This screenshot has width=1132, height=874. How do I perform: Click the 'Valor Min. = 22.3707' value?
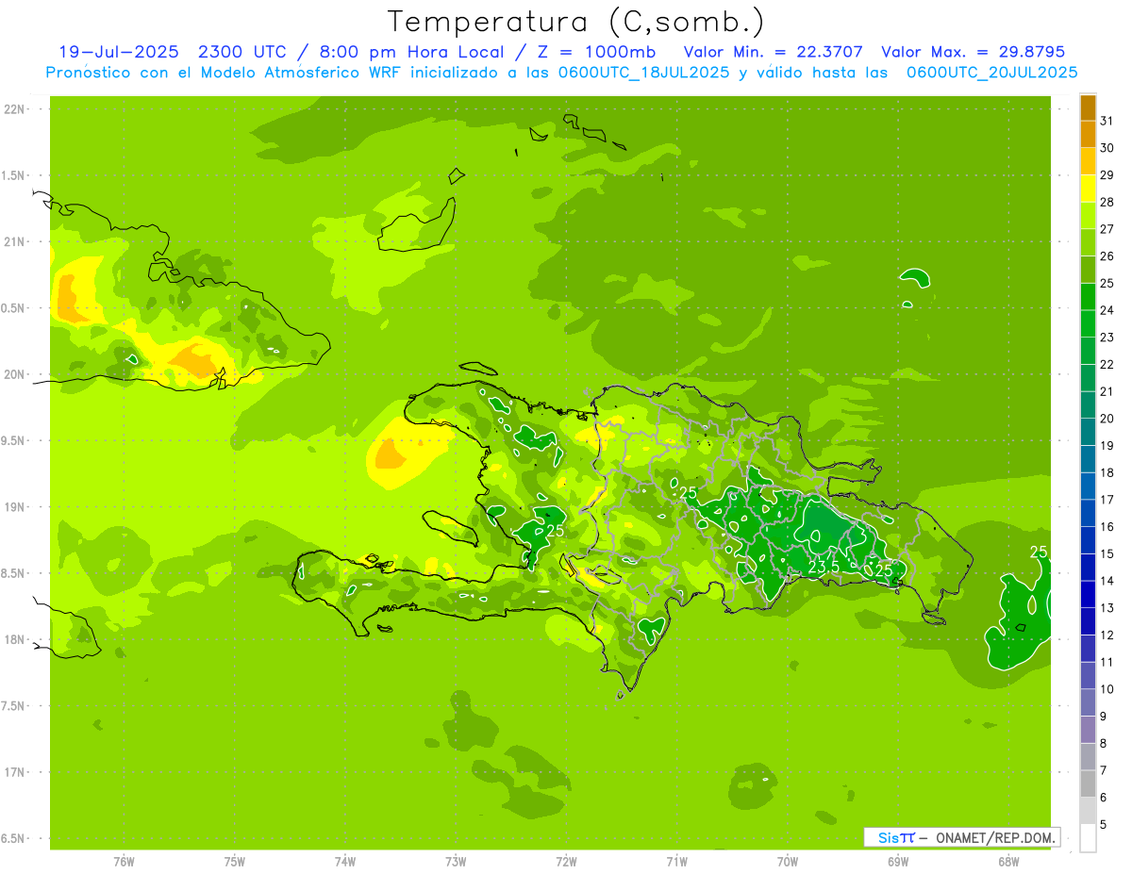click(773, 52)
